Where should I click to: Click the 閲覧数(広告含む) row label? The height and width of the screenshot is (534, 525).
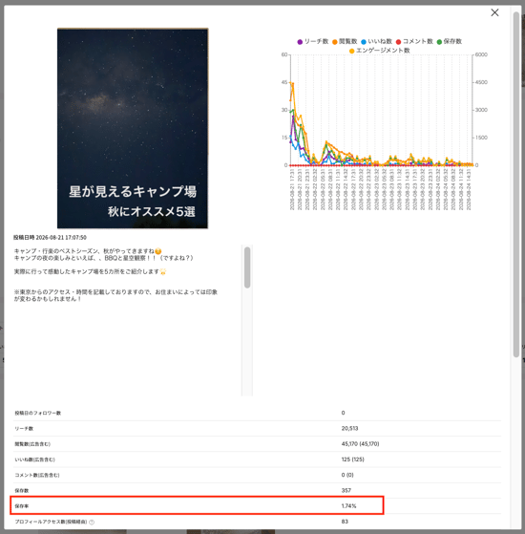tap(32, 444)
